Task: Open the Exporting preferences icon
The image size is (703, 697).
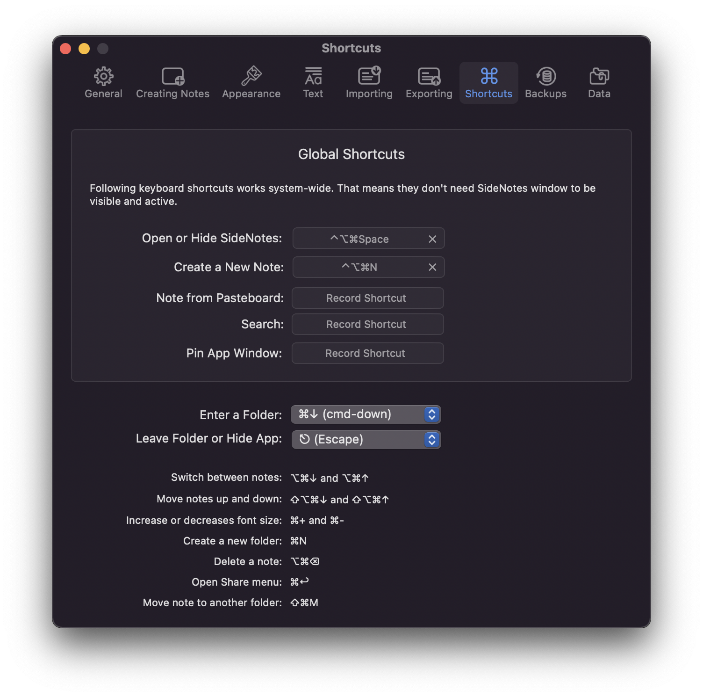Action: (429, 76)
